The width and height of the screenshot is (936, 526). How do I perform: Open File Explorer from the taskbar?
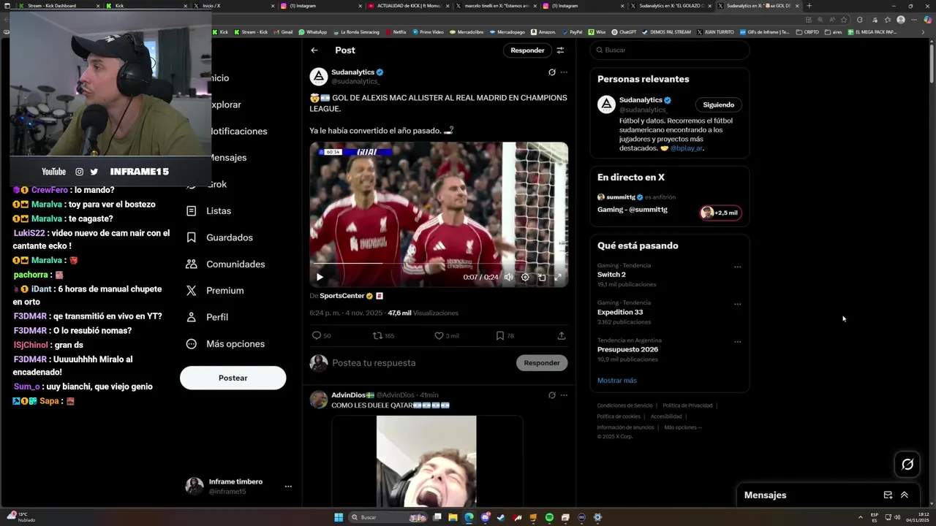pyautogui.click(x=453, y=517)
